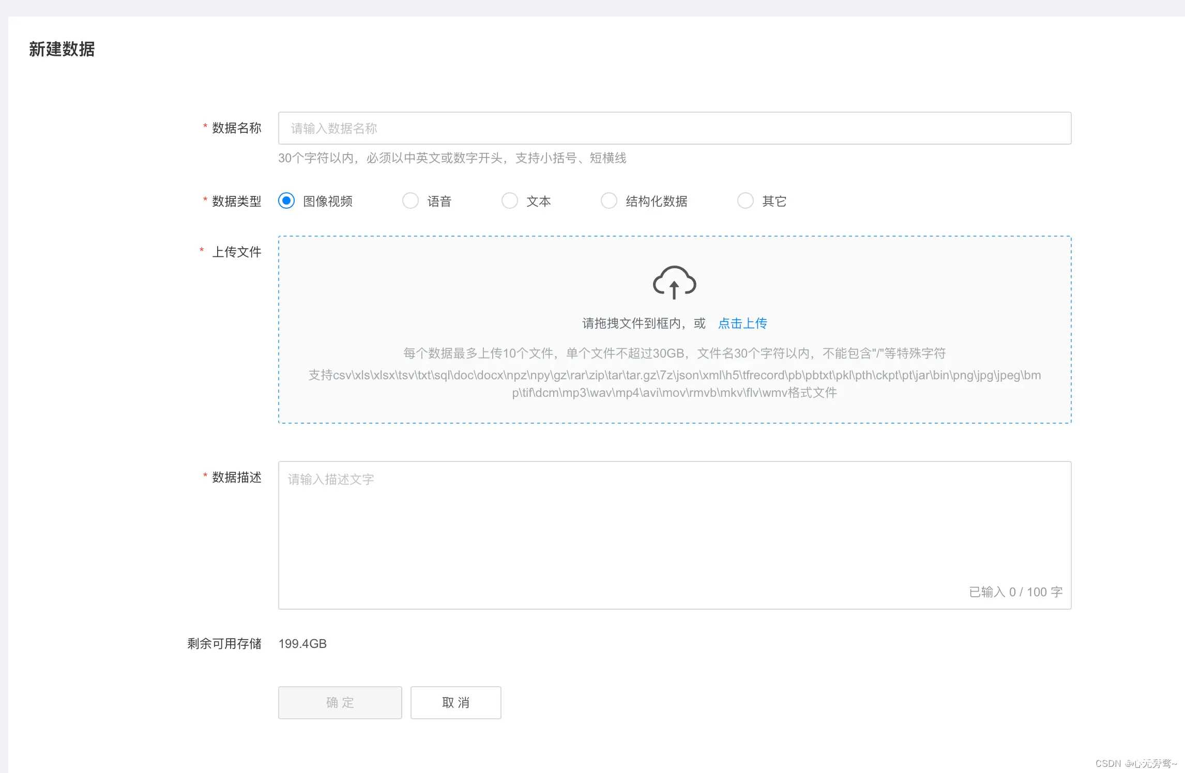Click the 剩余可用存储 label

pyautogui.click(x=224, y=644)
